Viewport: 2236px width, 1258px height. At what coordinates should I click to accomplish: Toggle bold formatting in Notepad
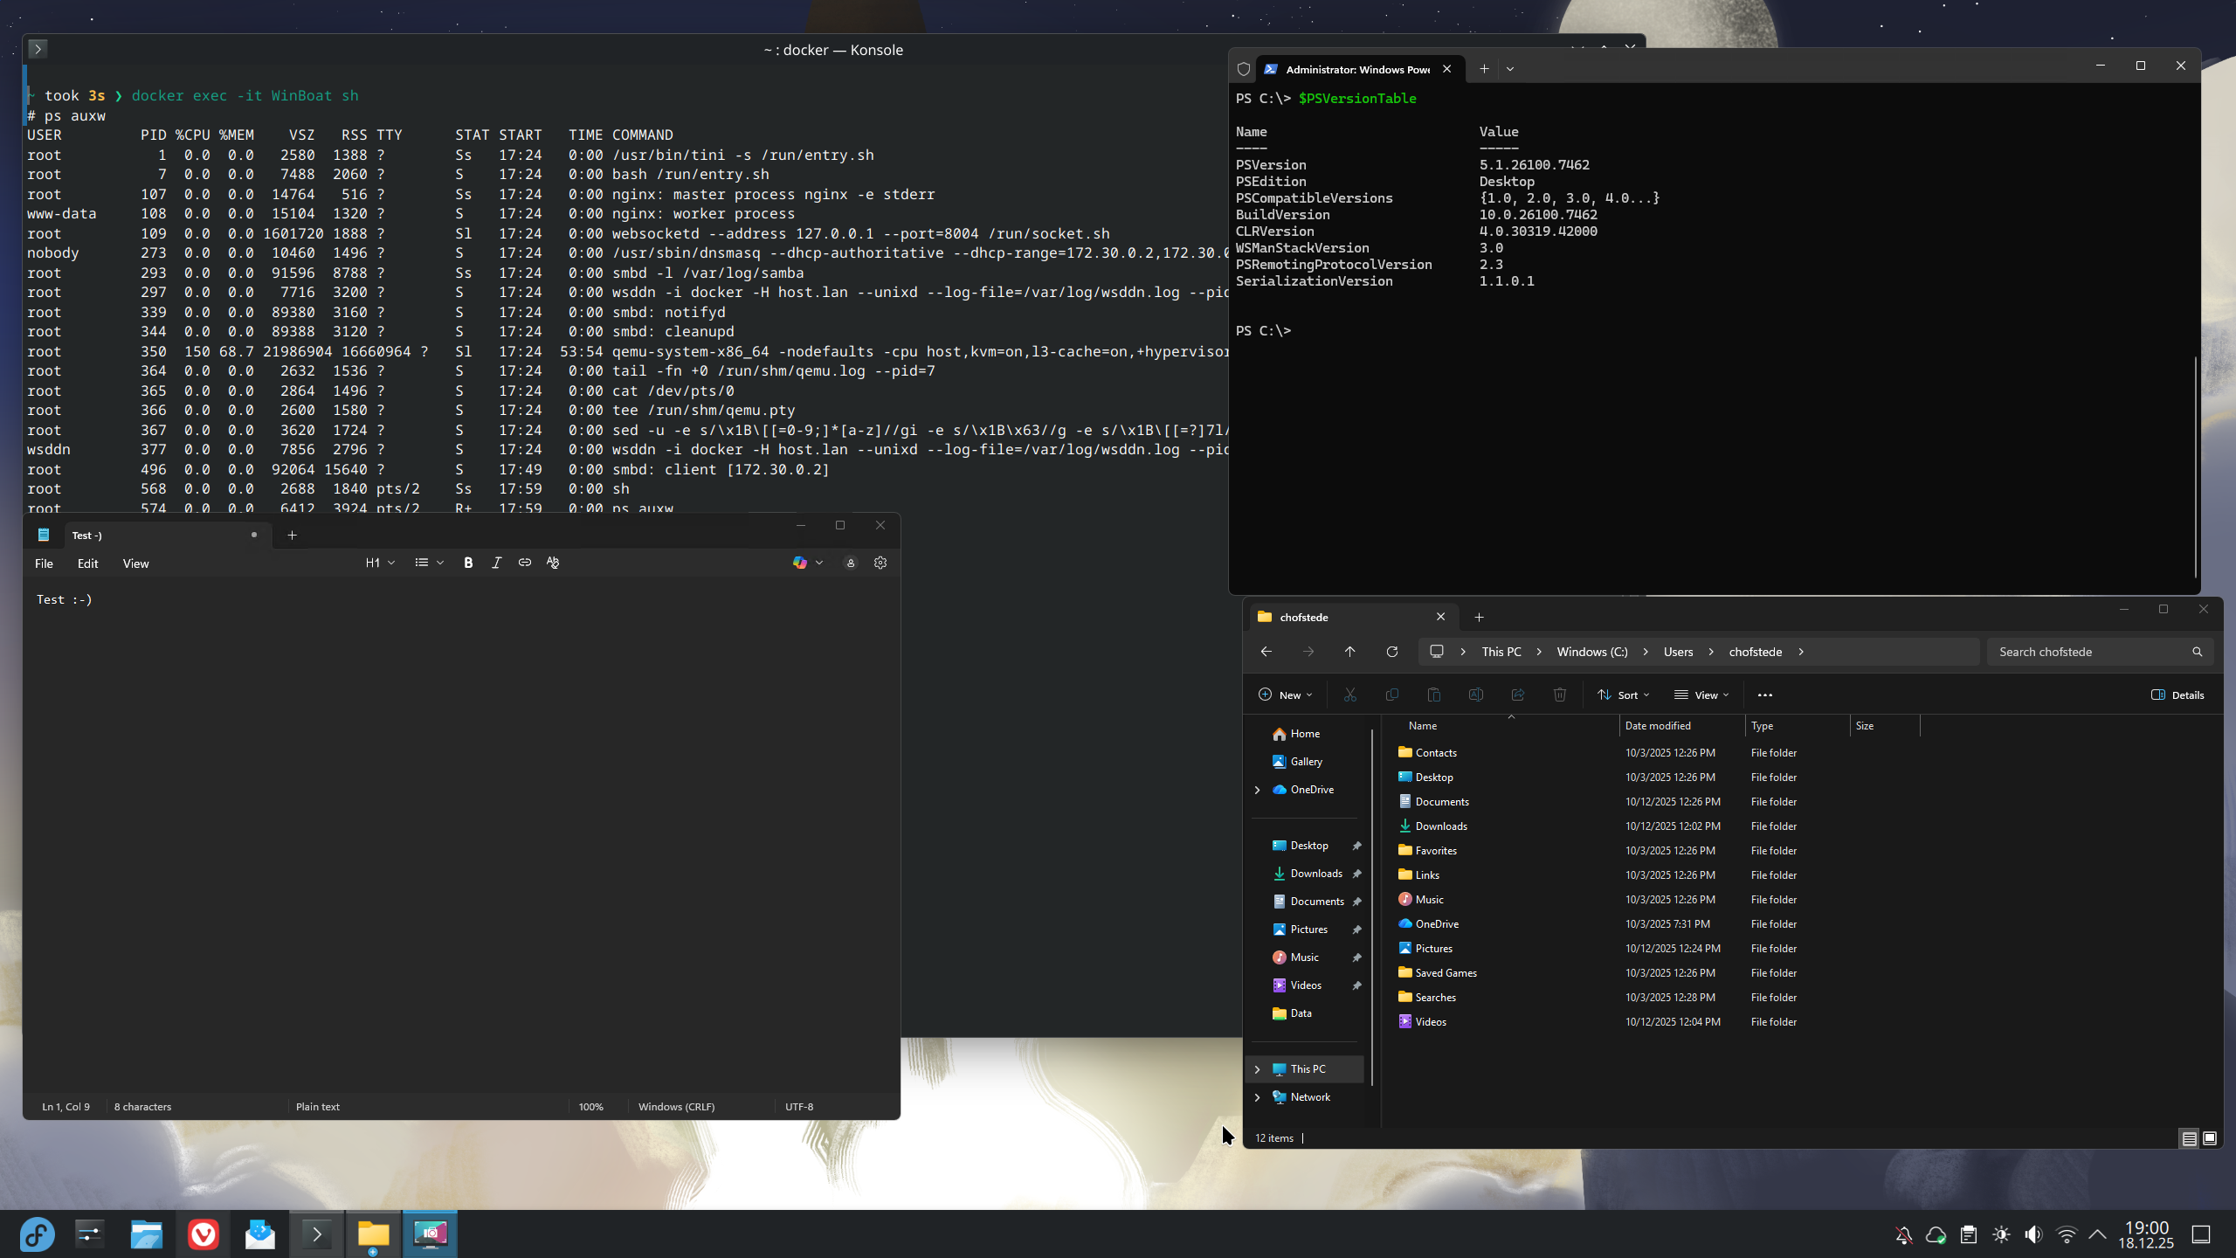pos(468,563)
